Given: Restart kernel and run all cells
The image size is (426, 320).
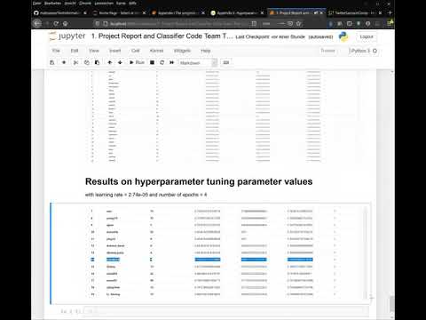Looking at the screenshot, I should point(171,62).
